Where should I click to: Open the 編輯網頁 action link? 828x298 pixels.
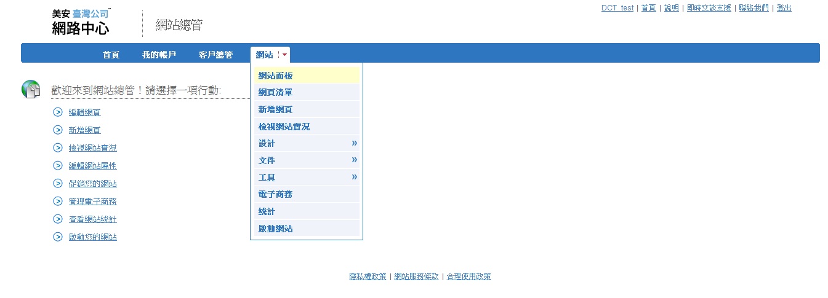(85, 112)
